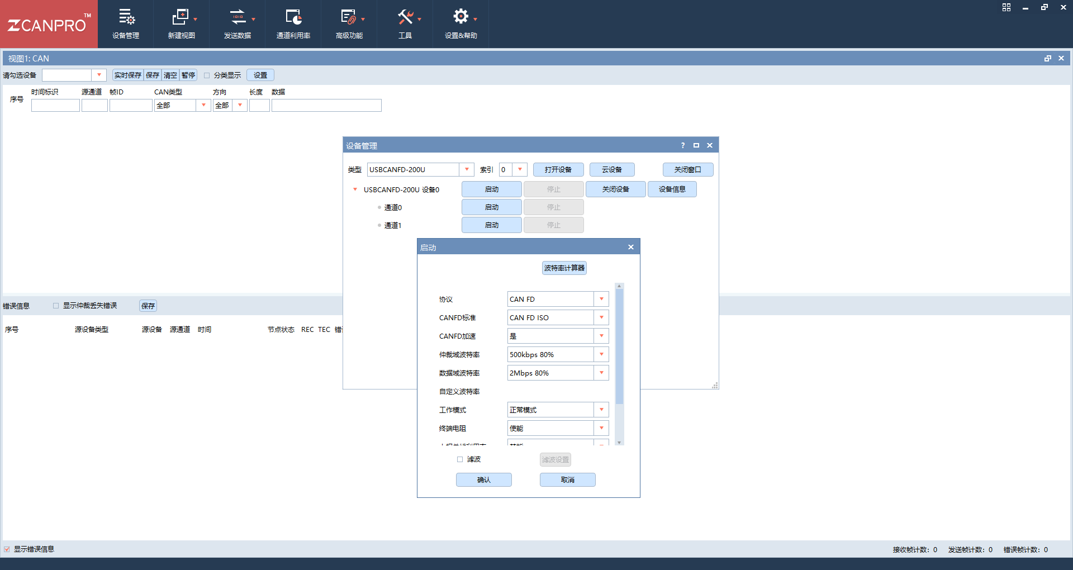Click the 波特率计算器 button
Screen dimensions: 1073x570
click(x=564, y=268)
